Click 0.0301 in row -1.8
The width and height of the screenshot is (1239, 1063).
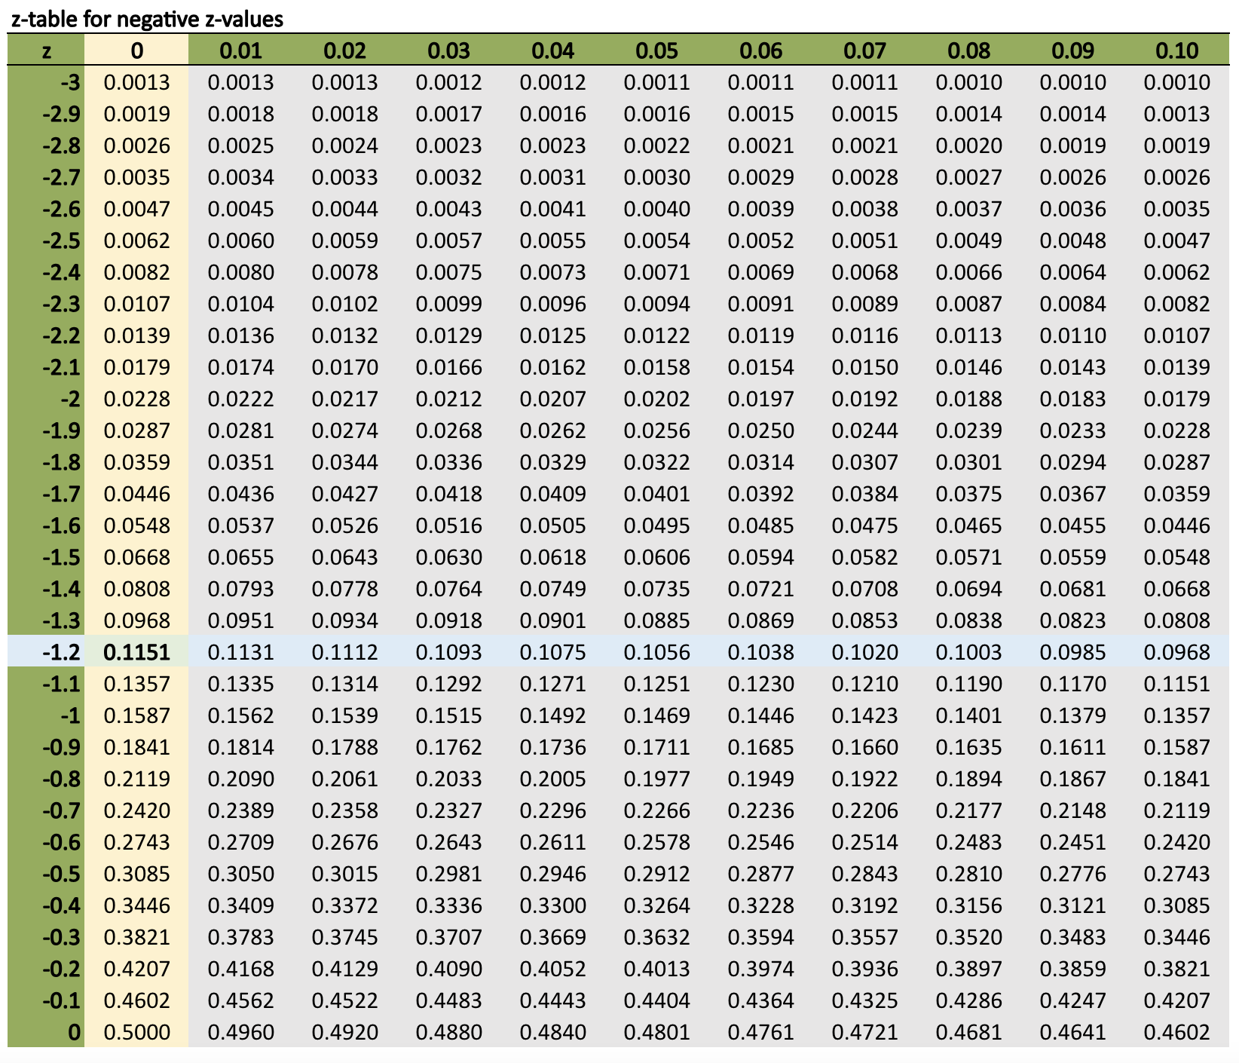pyautogui.click(x=968, y=462)
